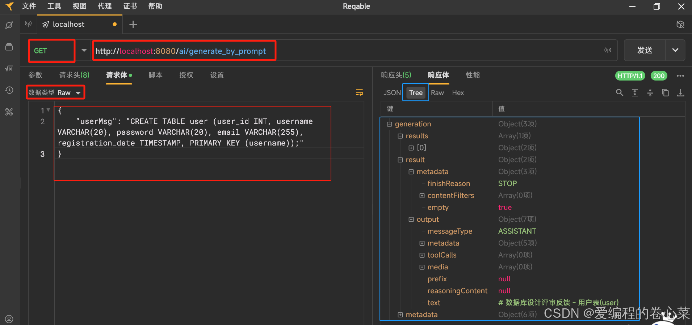Expand the contentFilters node
This screenshot has height=325, width=692.
(422, 195)
